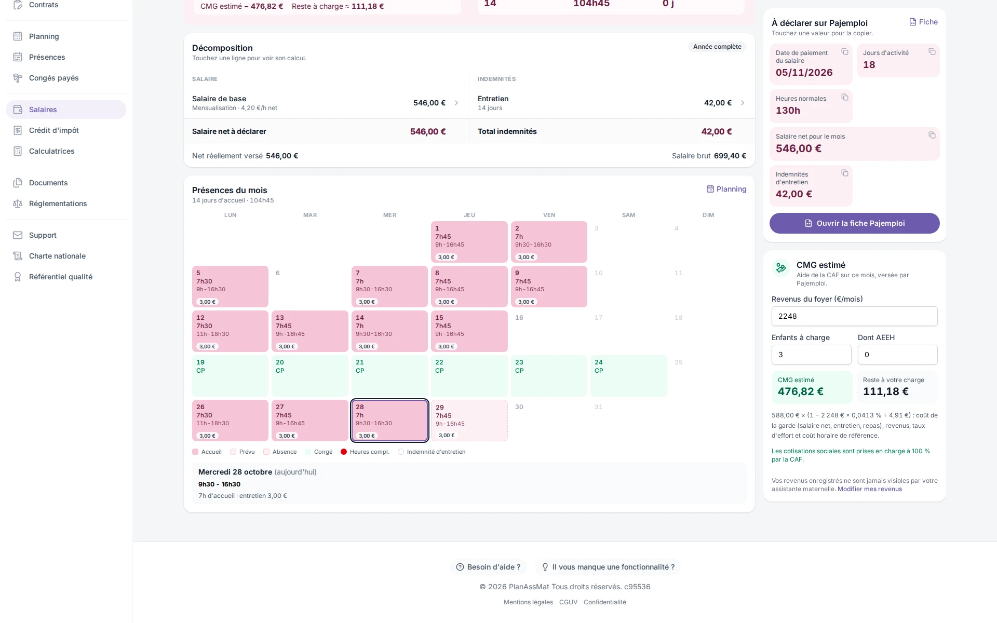Select day 28 in the calendar
This screenshot has width=997, height=623.
389,421
